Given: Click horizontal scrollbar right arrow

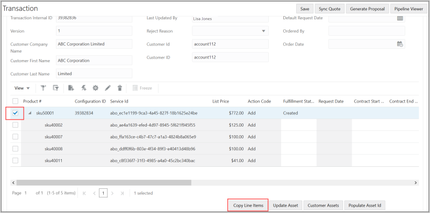Looking at the screenshot, I should click(x=415, y=182).
